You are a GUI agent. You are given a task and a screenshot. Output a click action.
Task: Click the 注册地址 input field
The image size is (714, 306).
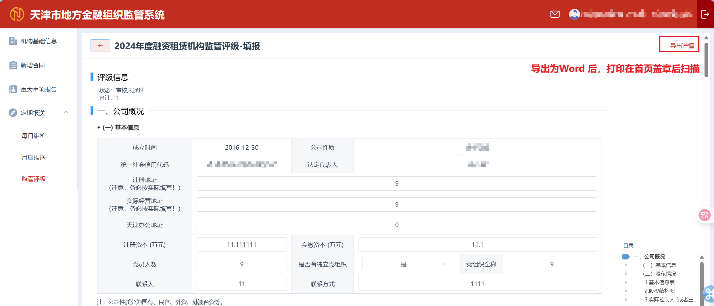[x=397, y=184]
